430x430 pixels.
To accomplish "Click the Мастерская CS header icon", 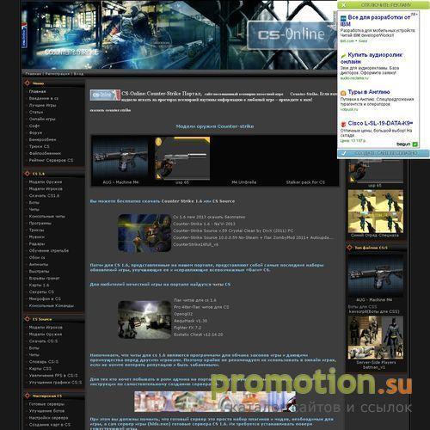I will tap(28, 396).
